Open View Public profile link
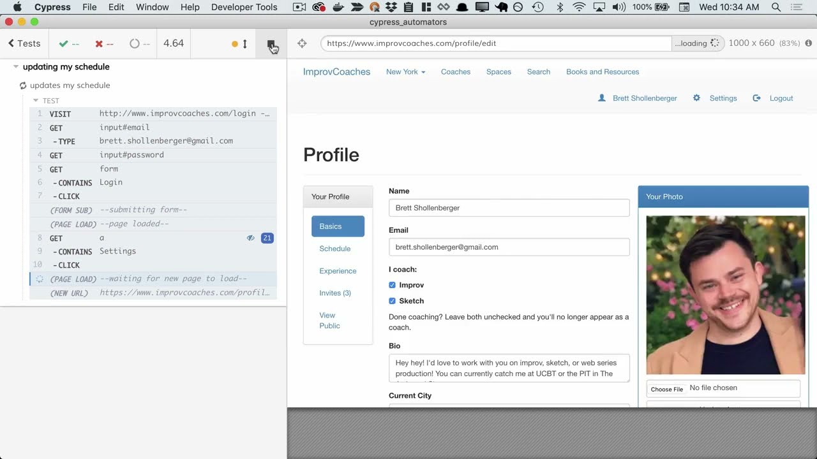The width and height of the screenshot is (817, 459). pyautogui.click(x=329, y=321)
